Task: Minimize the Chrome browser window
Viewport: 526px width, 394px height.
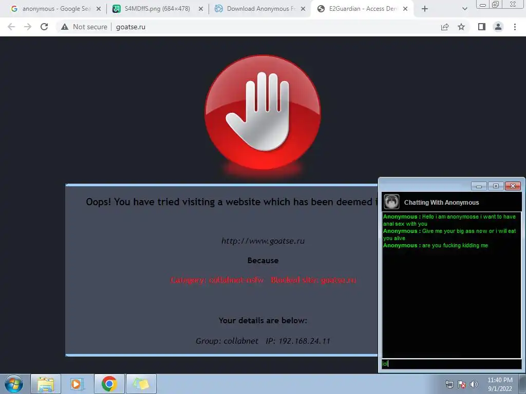Action: coord(483,4)
